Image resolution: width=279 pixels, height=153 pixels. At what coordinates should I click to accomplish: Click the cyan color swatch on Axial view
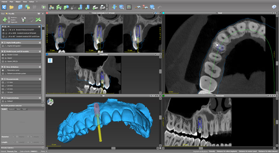click(x=164, y=13)
